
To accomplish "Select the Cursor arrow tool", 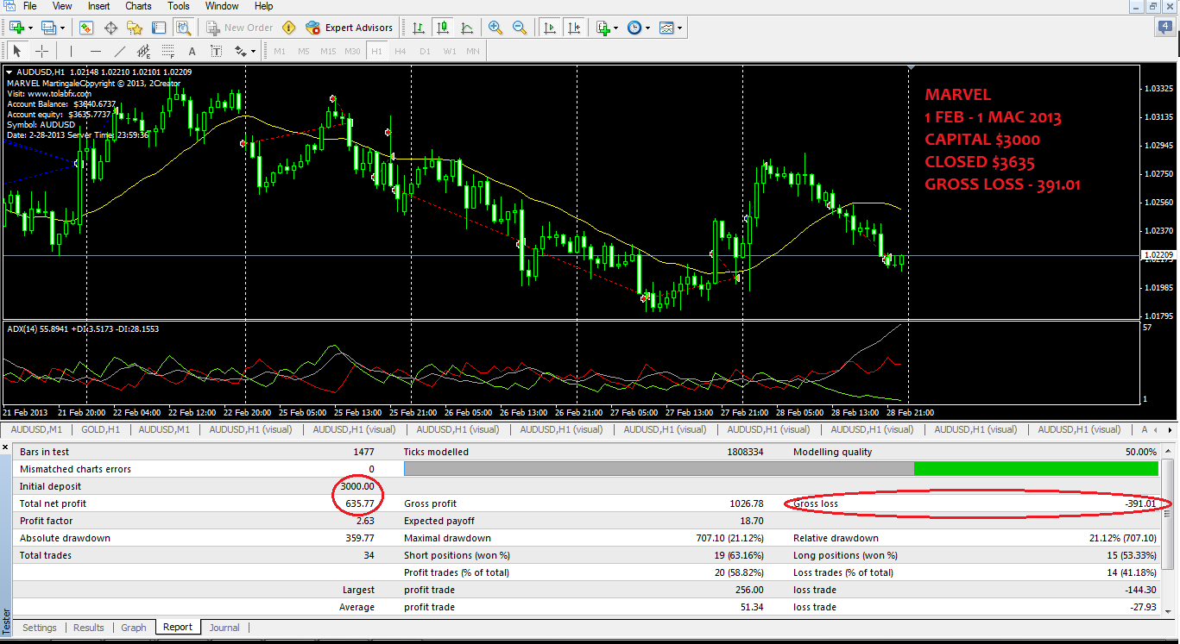I will point(18,51).
